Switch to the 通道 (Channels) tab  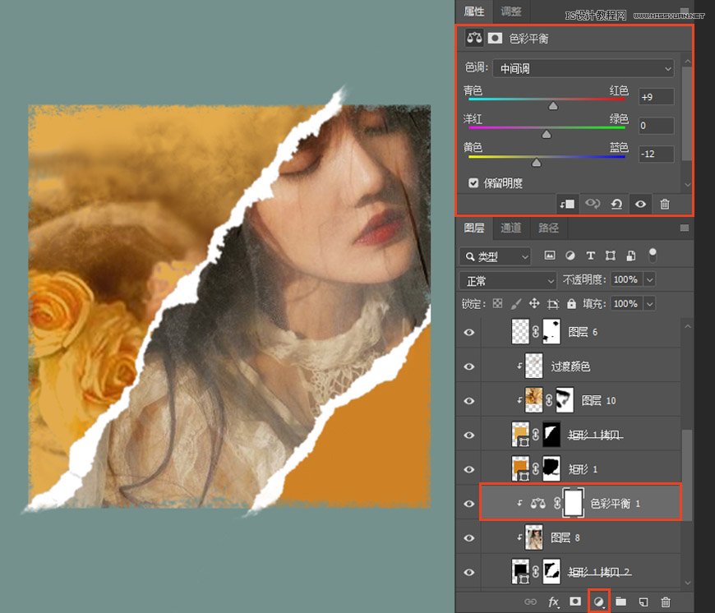510,228
